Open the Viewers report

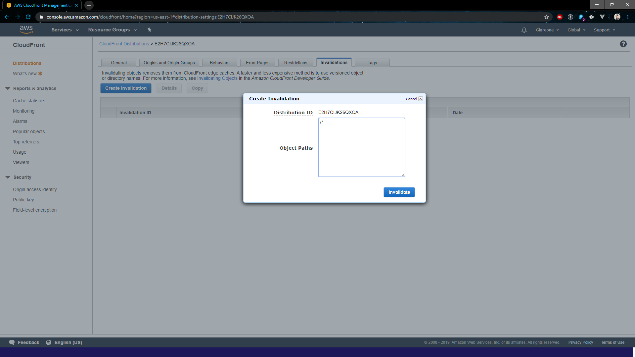click(21, 162)
